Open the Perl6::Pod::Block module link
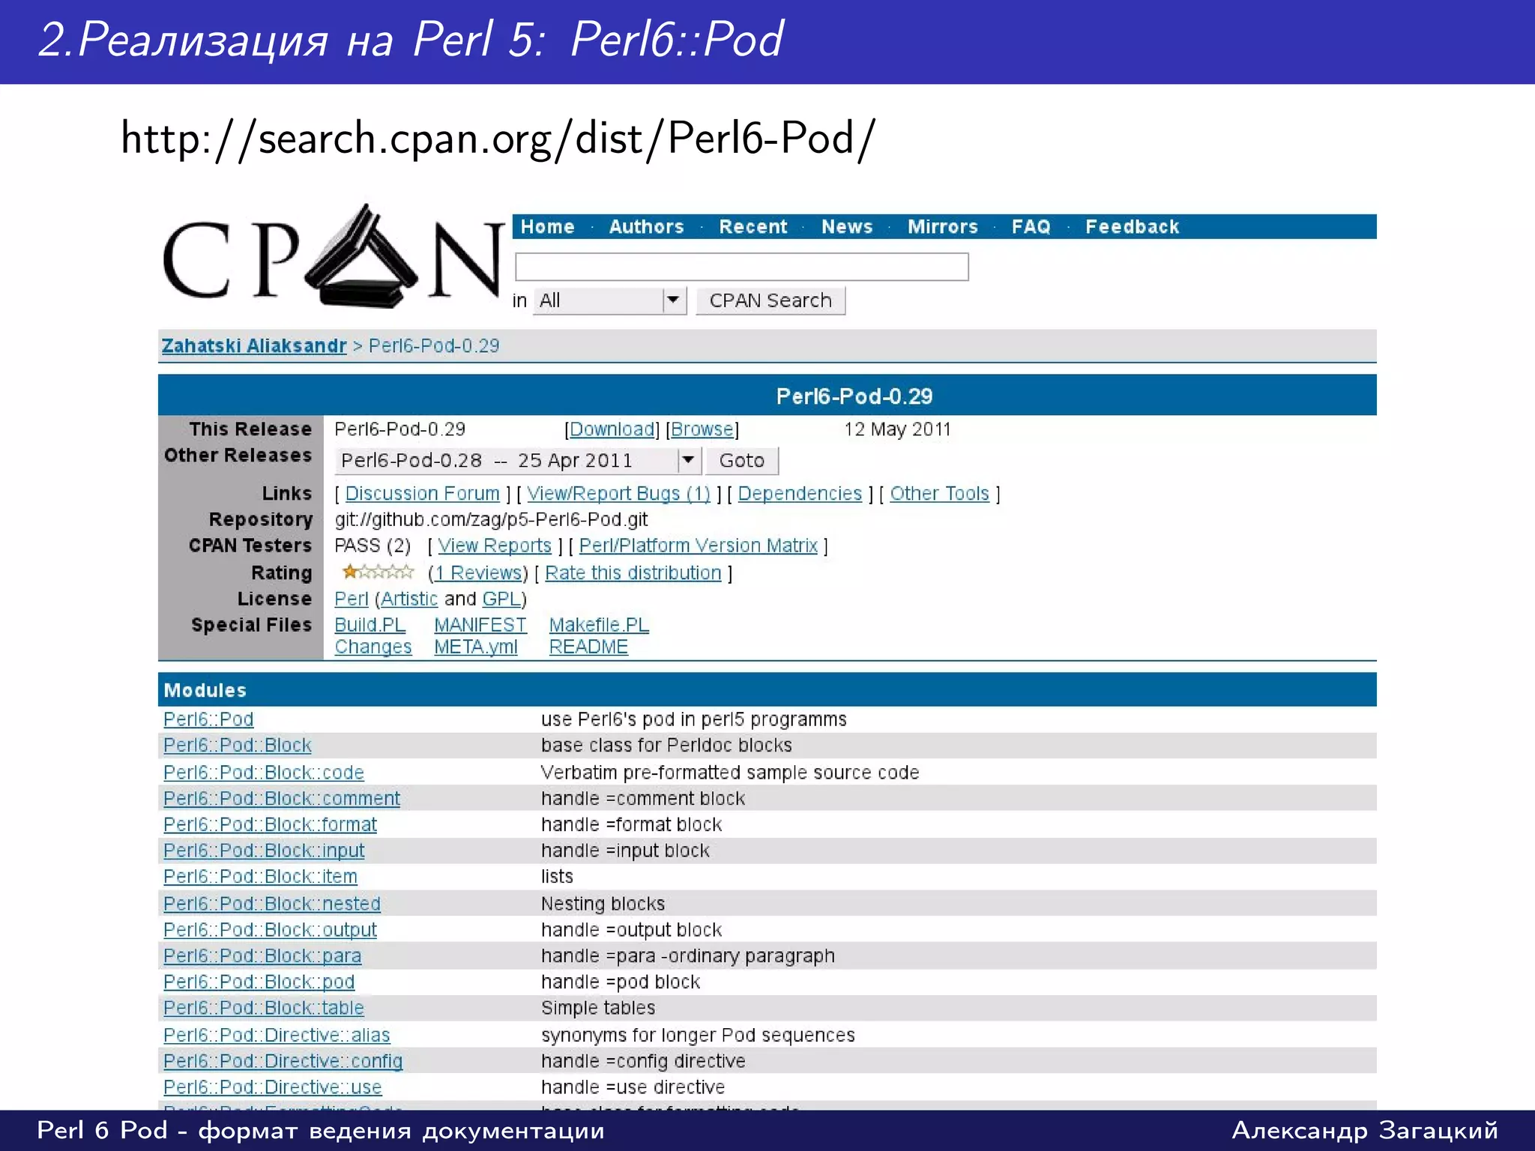Image resolution: width=1535 pixels, height=1151 pixels. point(238,746)
